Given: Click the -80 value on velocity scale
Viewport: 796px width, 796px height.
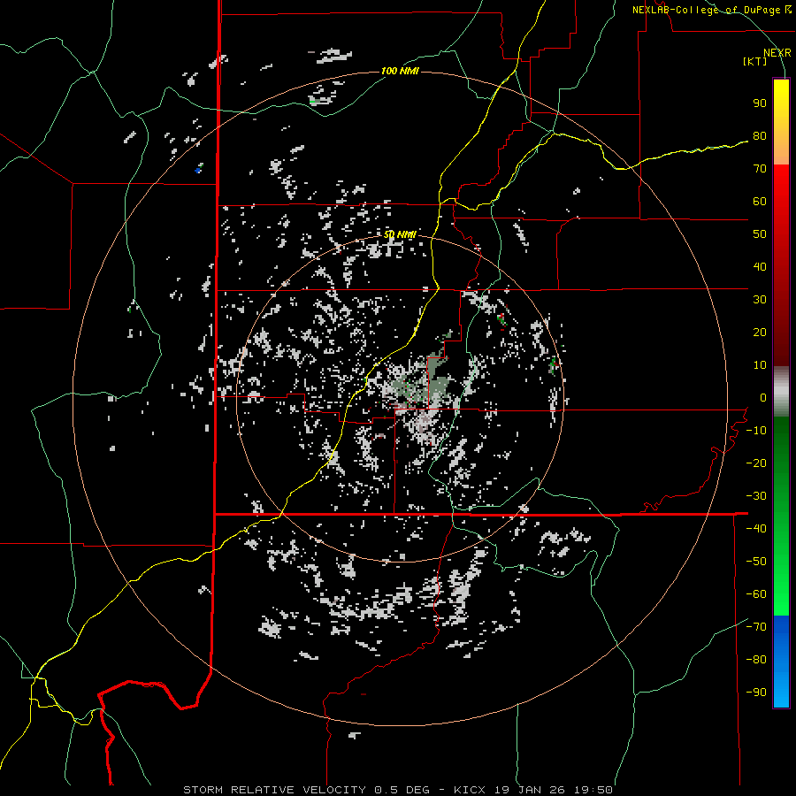Looking at the screenshot, I should (x=756, y=660).
